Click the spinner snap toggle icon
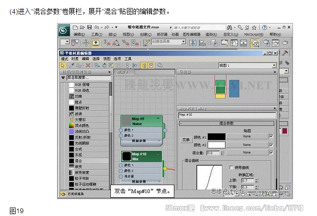 pos(135,43)
